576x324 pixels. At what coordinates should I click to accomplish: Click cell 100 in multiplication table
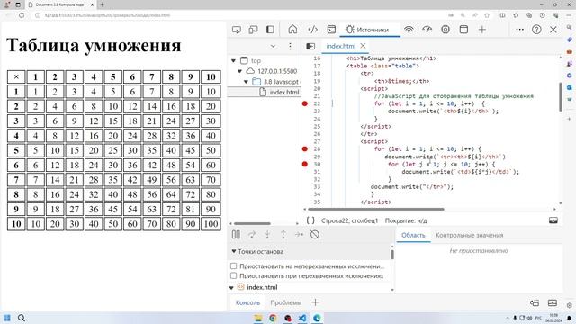pos(211,224)
